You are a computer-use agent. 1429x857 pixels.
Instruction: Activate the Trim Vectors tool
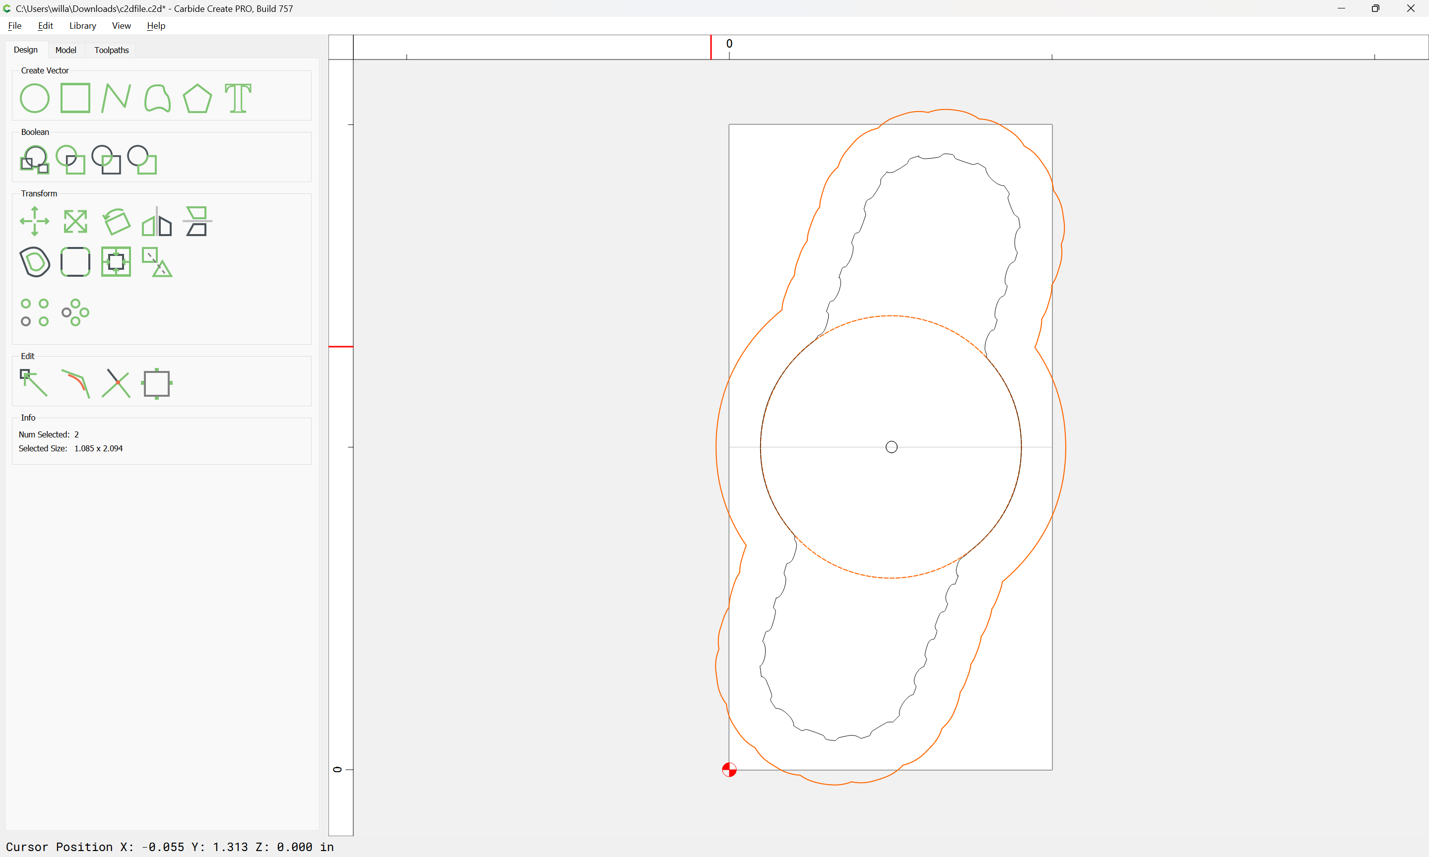[x=116, y=383]
